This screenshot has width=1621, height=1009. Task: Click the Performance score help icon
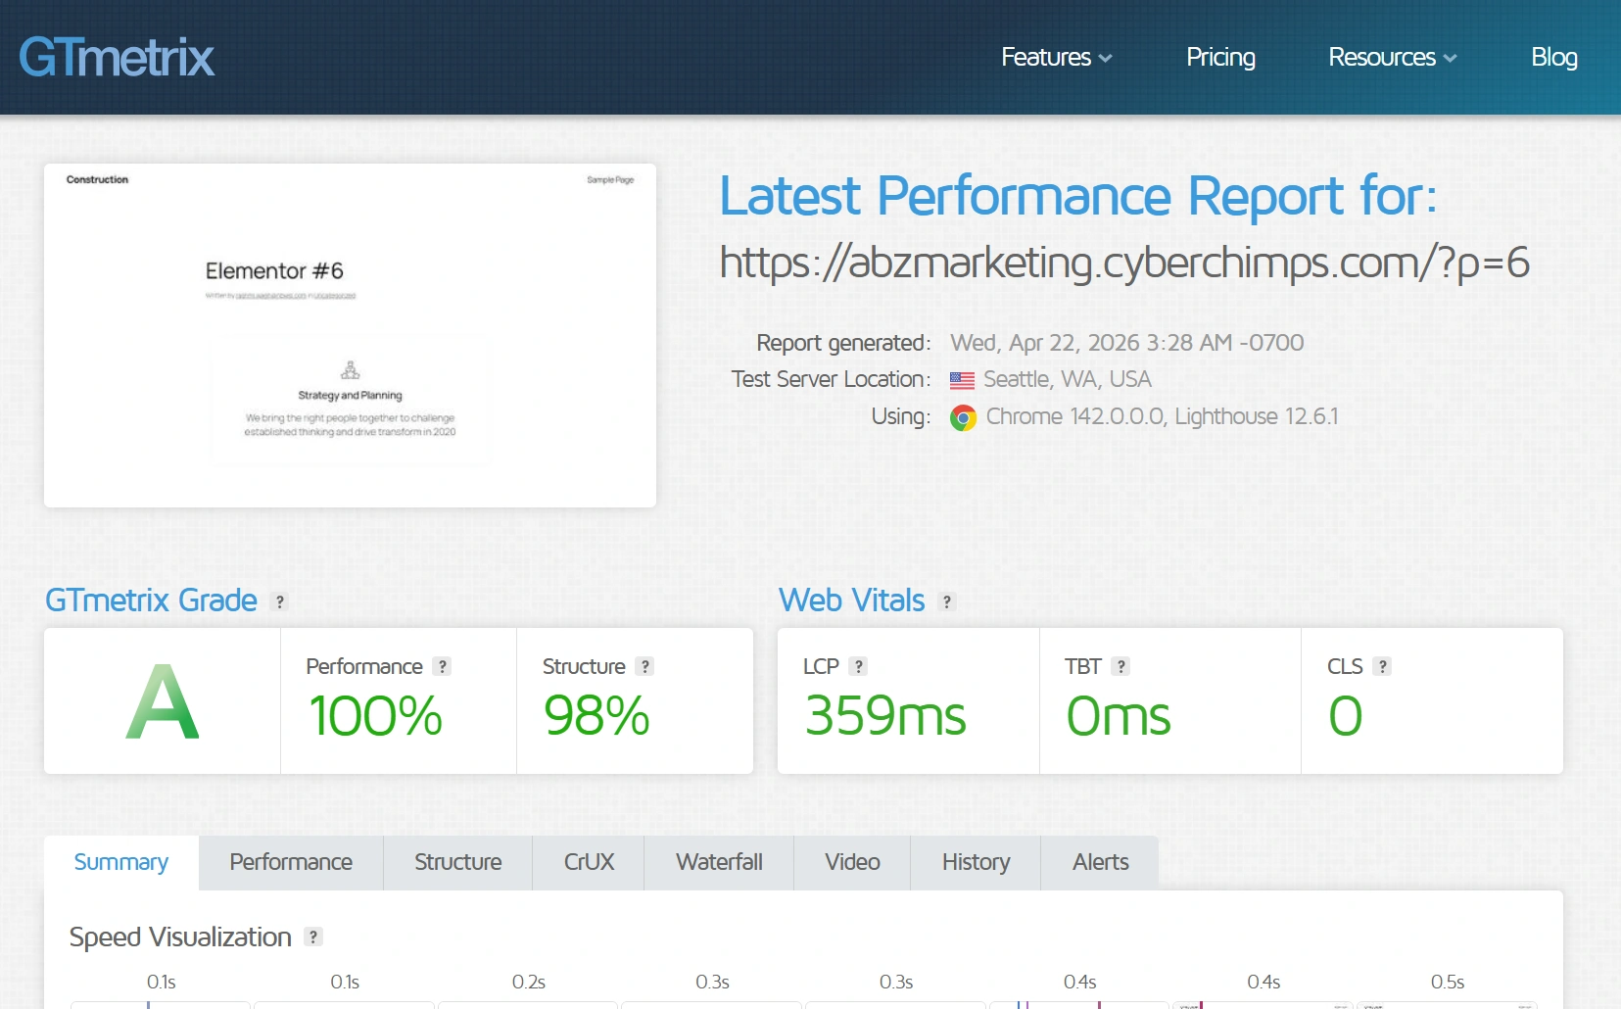tap(443, 666)
